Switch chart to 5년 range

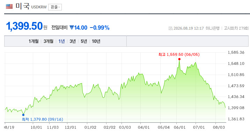pos(84,41)
